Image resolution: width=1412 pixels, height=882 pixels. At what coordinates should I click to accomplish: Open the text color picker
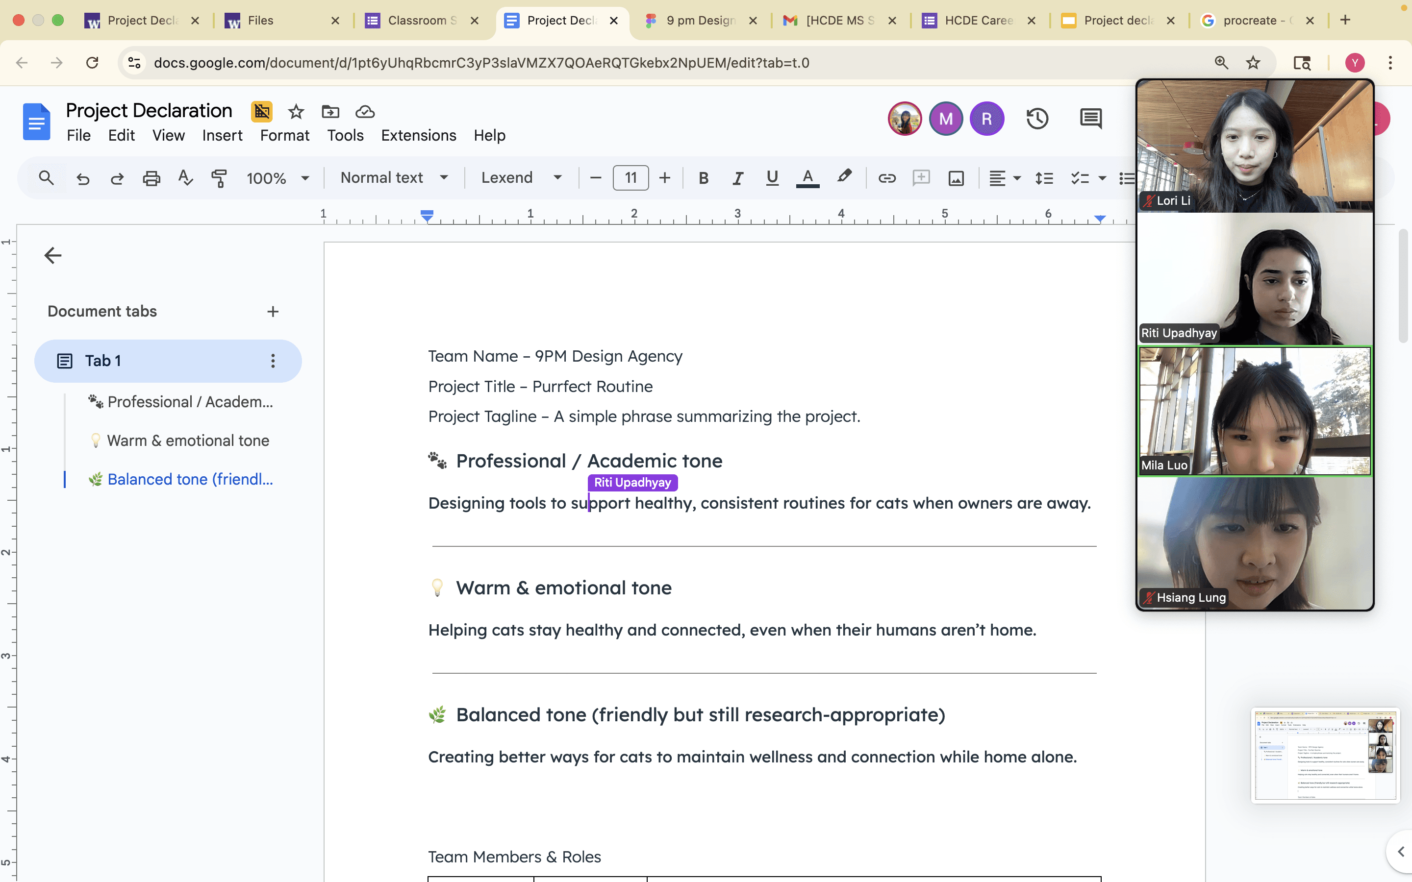[807, 178]
